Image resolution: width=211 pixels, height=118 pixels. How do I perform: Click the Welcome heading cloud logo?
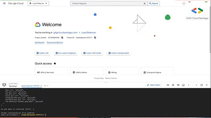(x=38, y=25)
